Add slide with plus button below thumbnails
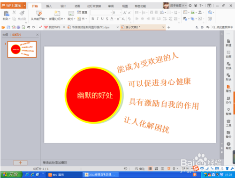 [x=20, y=163]
